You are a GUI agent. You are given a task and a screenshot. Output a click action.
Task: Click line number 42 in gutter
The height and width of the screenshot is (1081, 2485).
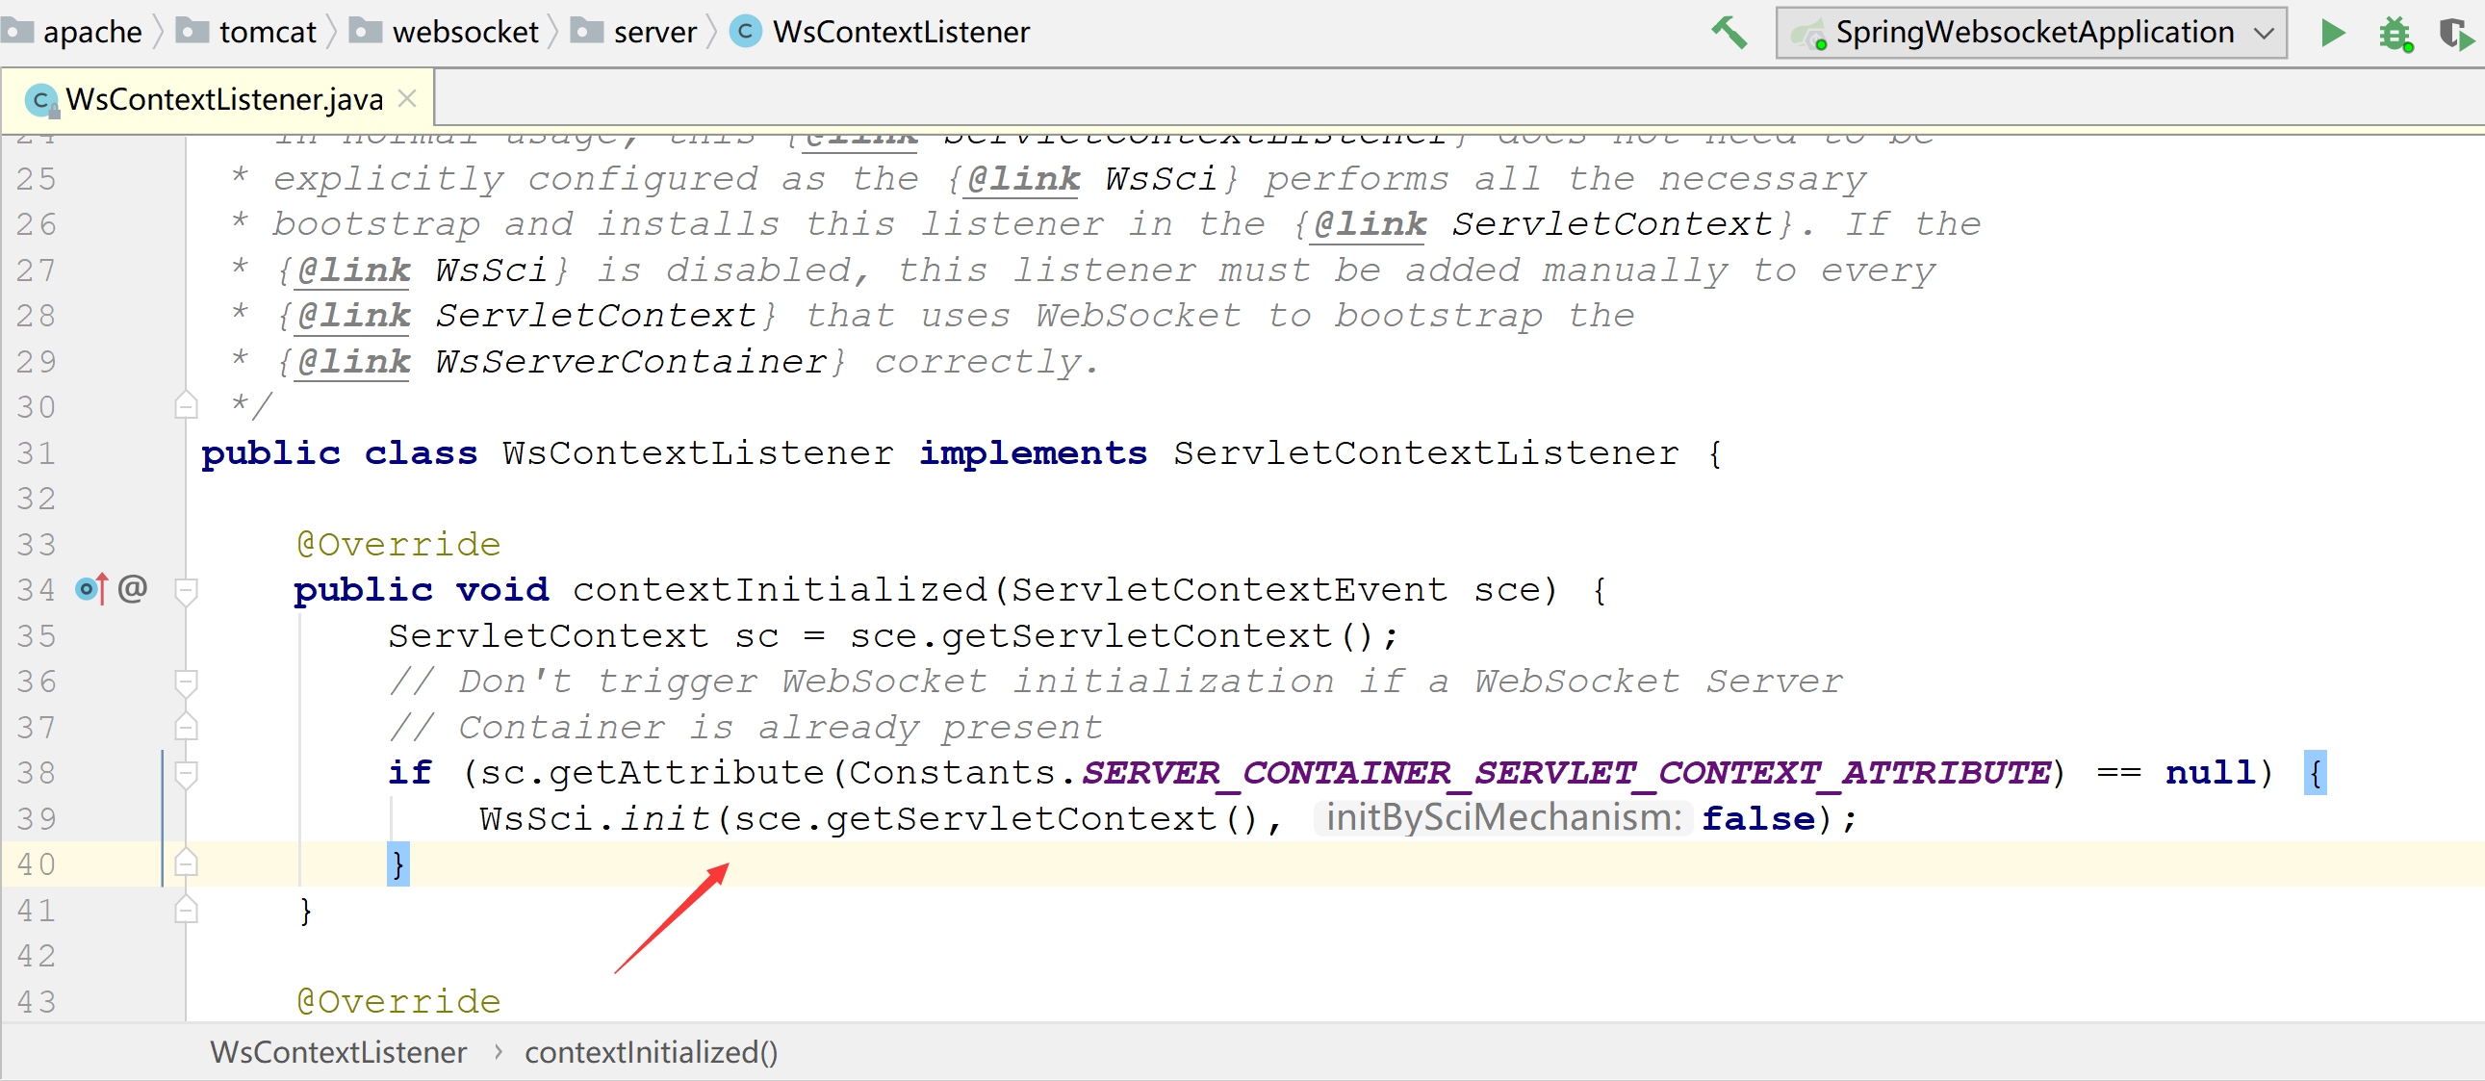tap(37, 956)
